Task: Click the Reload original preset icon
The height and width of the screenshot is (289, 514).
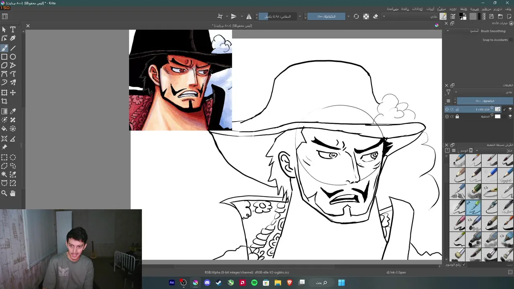Action: tap(356, 16)
